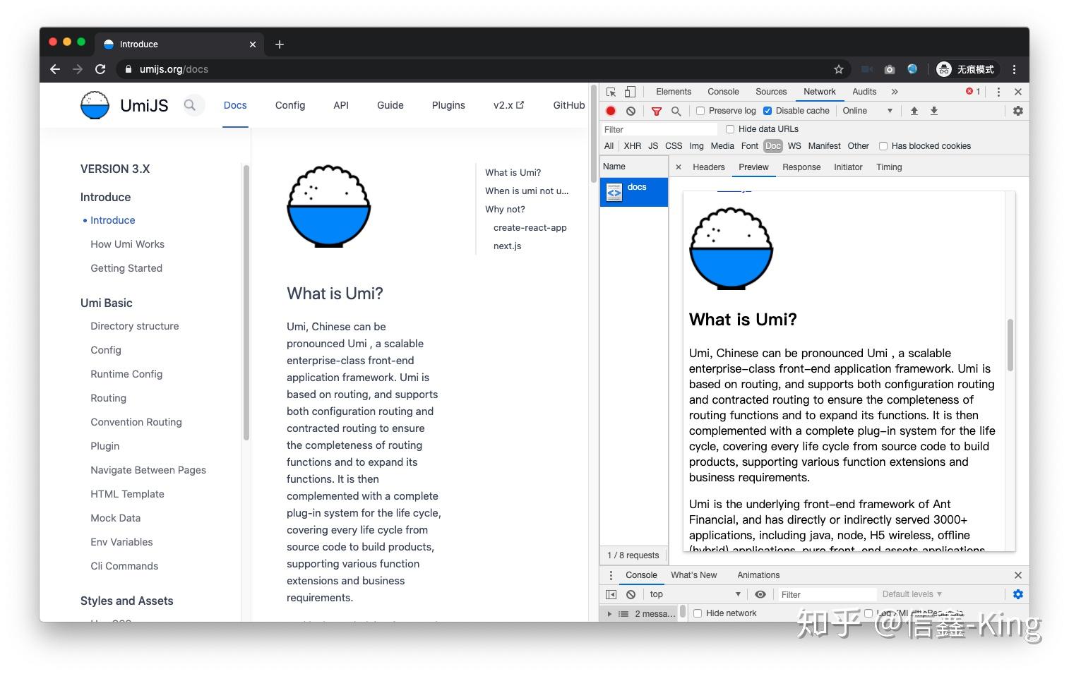Viewport: 1069px width, 674px height.
Task: Stop recording network log with red button
Action: (611, 111)
